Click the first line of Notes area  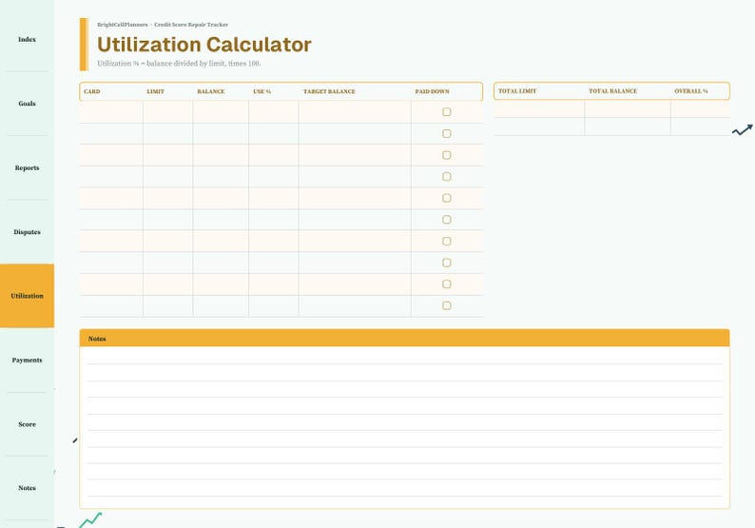click(x=405, y=356)
